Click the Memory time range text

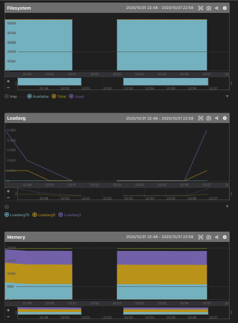[160, 237]
